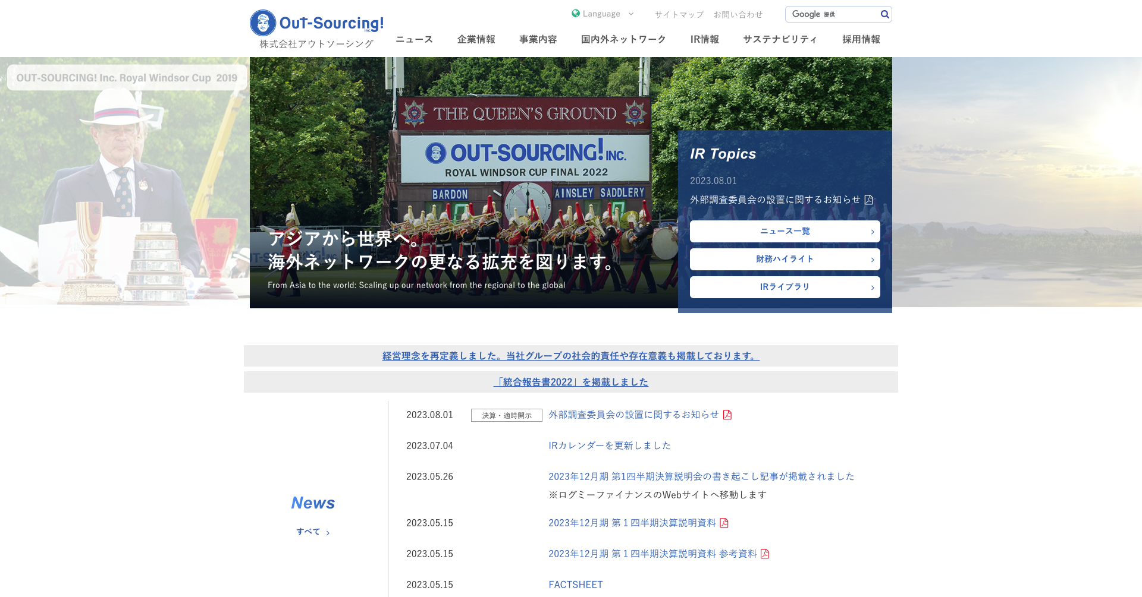Image resolution: width=1142 pixels, height=597 pixels.
Task: Click the 2023.07.04 date in news list
Action: [x=429, y=446]
